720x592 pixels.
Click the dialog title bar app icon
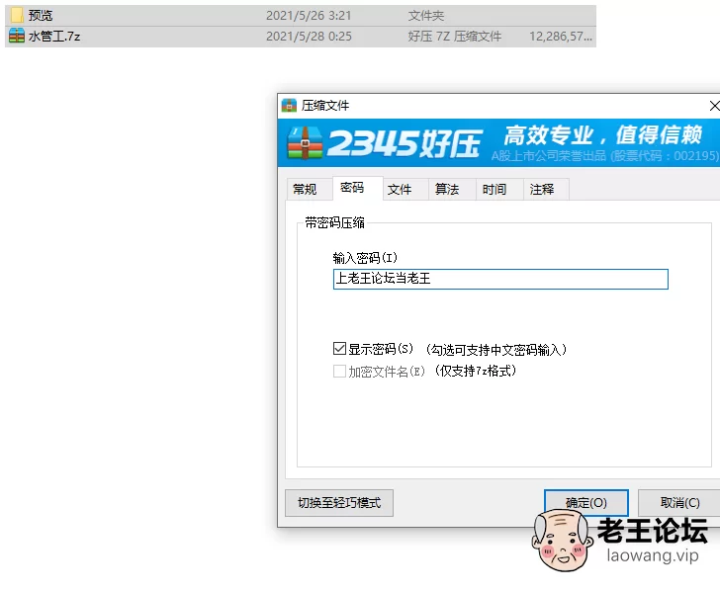(x=289, y=106)
